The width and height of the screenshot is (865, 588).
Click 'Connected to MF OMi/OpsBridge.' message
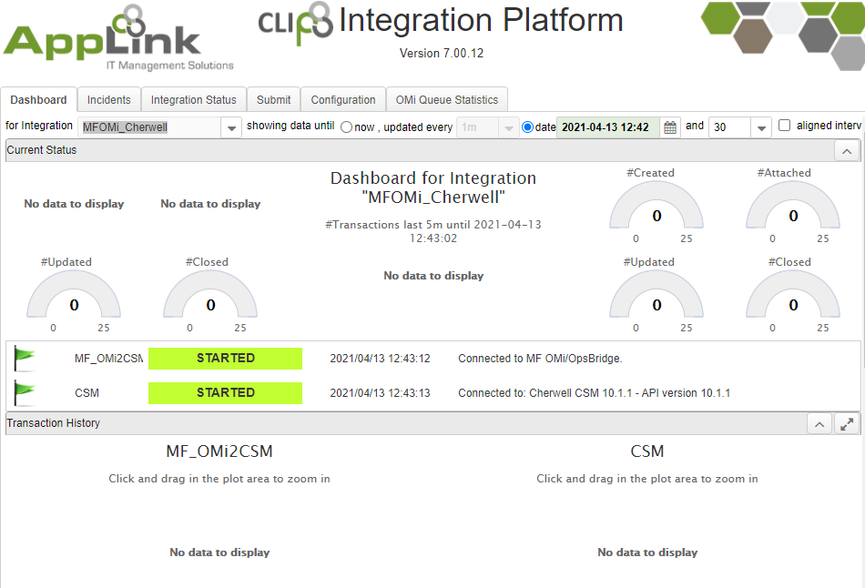pos(540,359)
